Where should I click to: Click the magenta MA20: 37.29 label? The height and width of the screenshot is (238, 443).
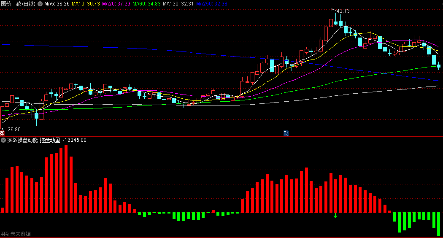pyautogui.click(x=116, y=4)
